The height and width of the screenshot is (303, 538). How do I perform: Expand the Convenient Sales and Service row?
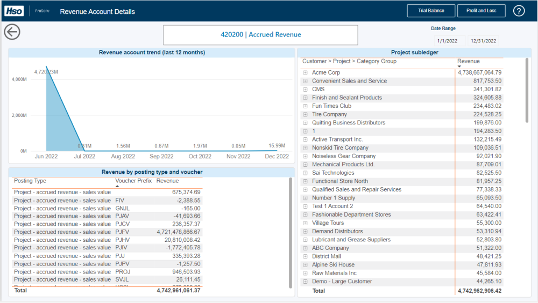click(305, 81)
